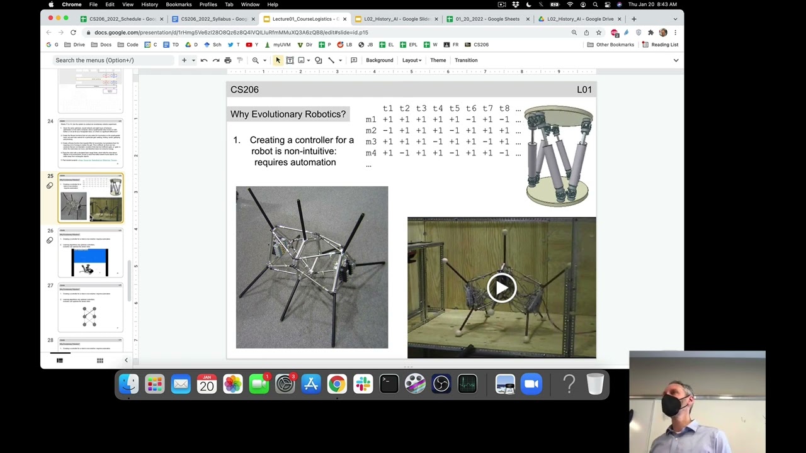
Task: Open the new slide layout dropdown arrow
Action: pos(193,60)
